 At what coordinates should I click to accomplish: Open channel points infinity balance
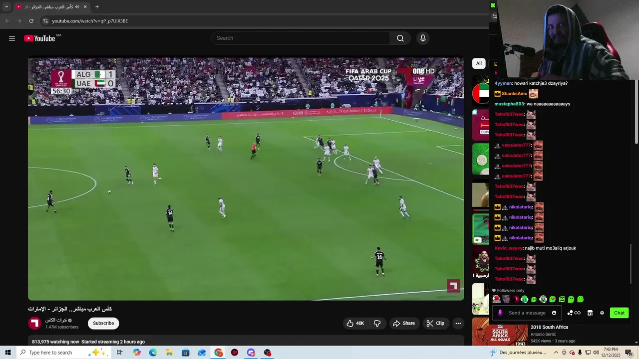point(574,313)
